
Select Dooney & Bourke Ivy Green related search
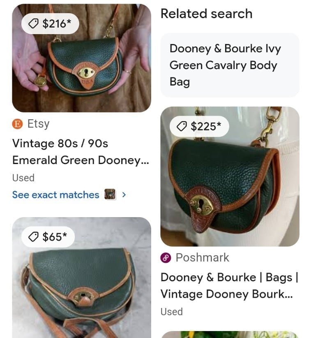point(230,65)
